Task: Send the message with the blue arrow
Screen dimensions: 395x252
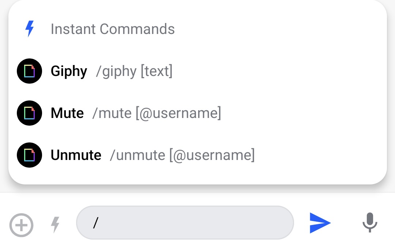Action: coord(320,223)
